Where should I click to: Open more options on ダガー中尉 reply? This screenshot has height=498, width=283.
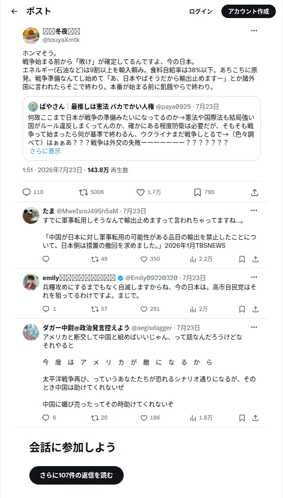pyautogui.click(x=254, y=328)
